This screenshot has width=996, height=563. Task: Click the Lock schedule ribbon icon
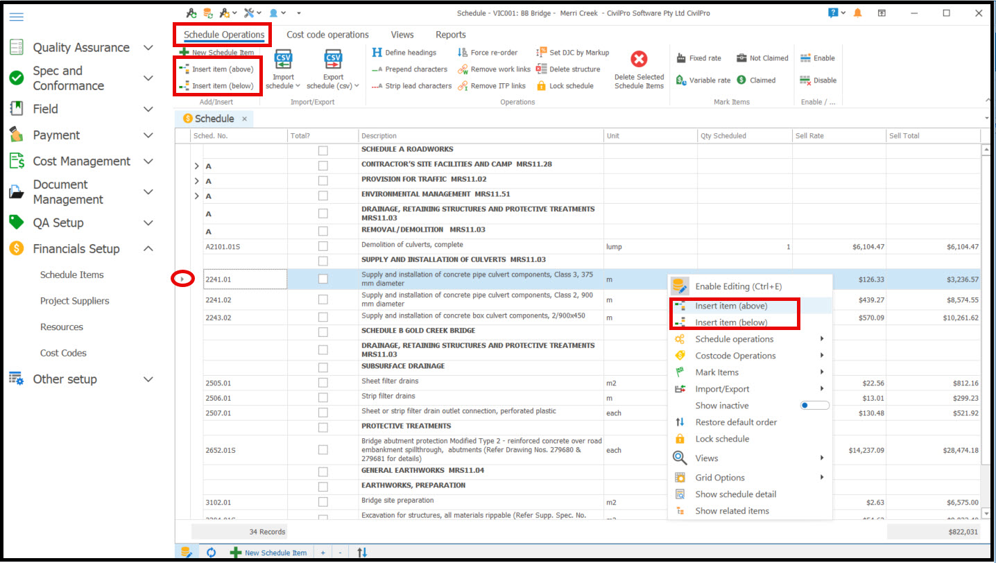(542, 86)
